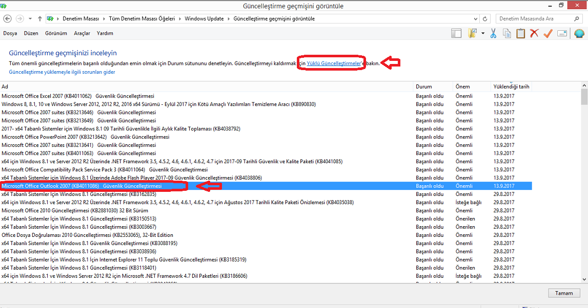Open the recent locations dropdown arrow
588x308 pixels.
point(30,19)
